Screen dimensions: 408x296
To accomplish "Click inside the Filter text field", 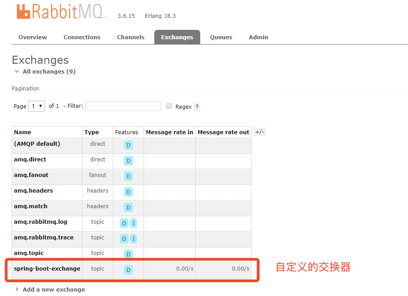I will [x=123, y=106].
